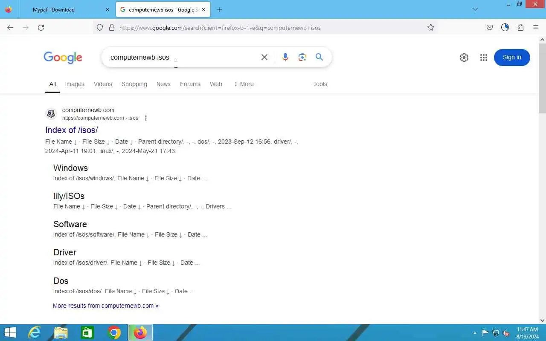Open the Google apps grid
546x341 pixels.
(483, 58)
